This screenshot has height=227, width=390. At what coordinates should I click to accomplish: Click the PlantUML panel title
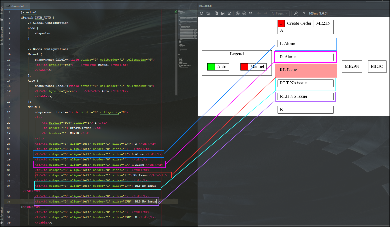[x=206, y=6]
